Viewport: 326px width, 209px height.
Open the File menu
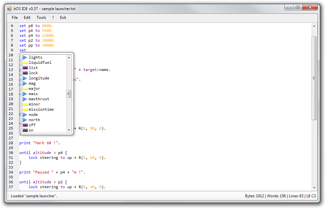pos(14,18)
